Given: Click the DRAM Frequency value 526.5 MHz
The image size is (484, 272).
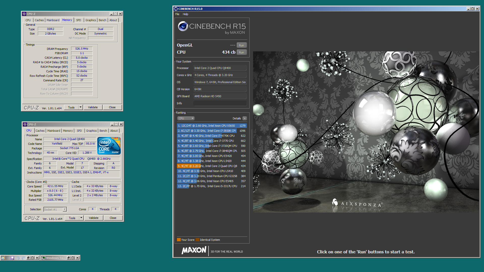Looking at the screenshot, I should point(82,49).
